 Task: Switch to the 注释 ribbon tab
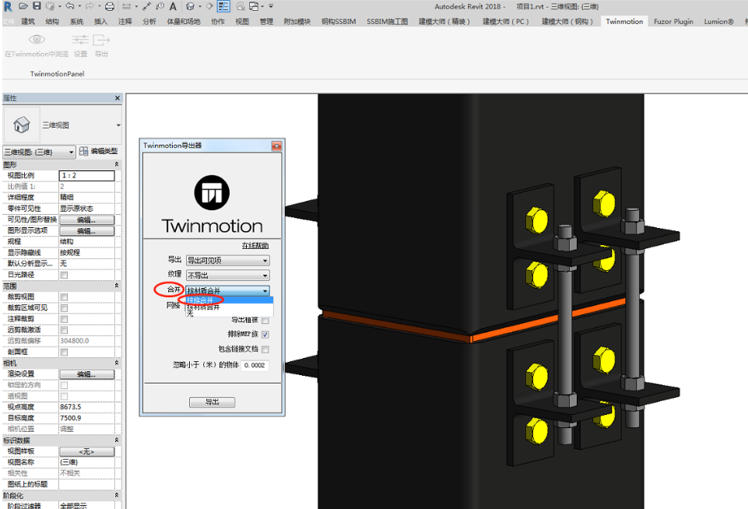point(125,22)
